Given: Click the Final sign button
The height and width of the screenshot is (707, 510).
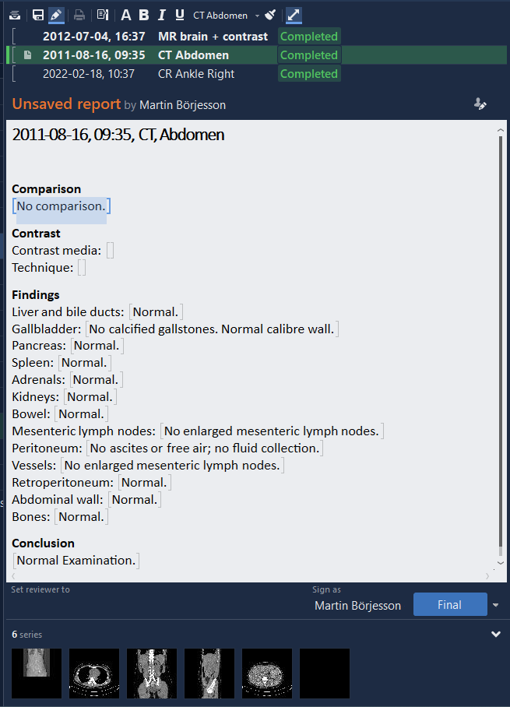Looking at the screenshot, I should pyautogui.click(x=449, y=605).
